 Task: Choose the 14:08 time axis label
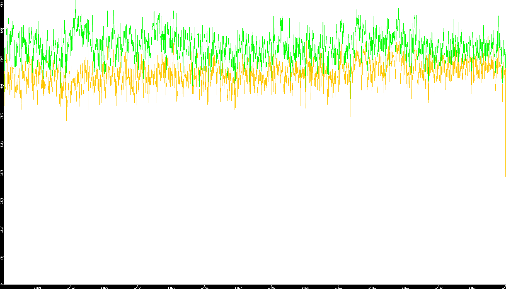coord(272,288)
